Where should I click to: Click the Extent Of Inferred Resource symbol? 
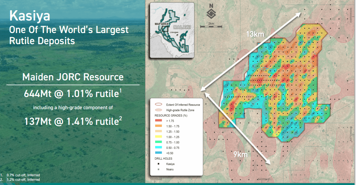click(x=159, y=105)
